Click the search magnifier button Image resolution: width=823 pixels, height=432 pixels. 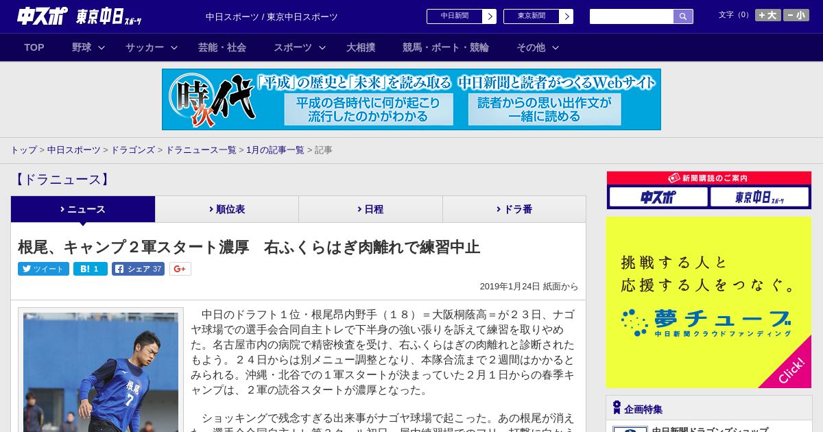(x=683, y=16)
